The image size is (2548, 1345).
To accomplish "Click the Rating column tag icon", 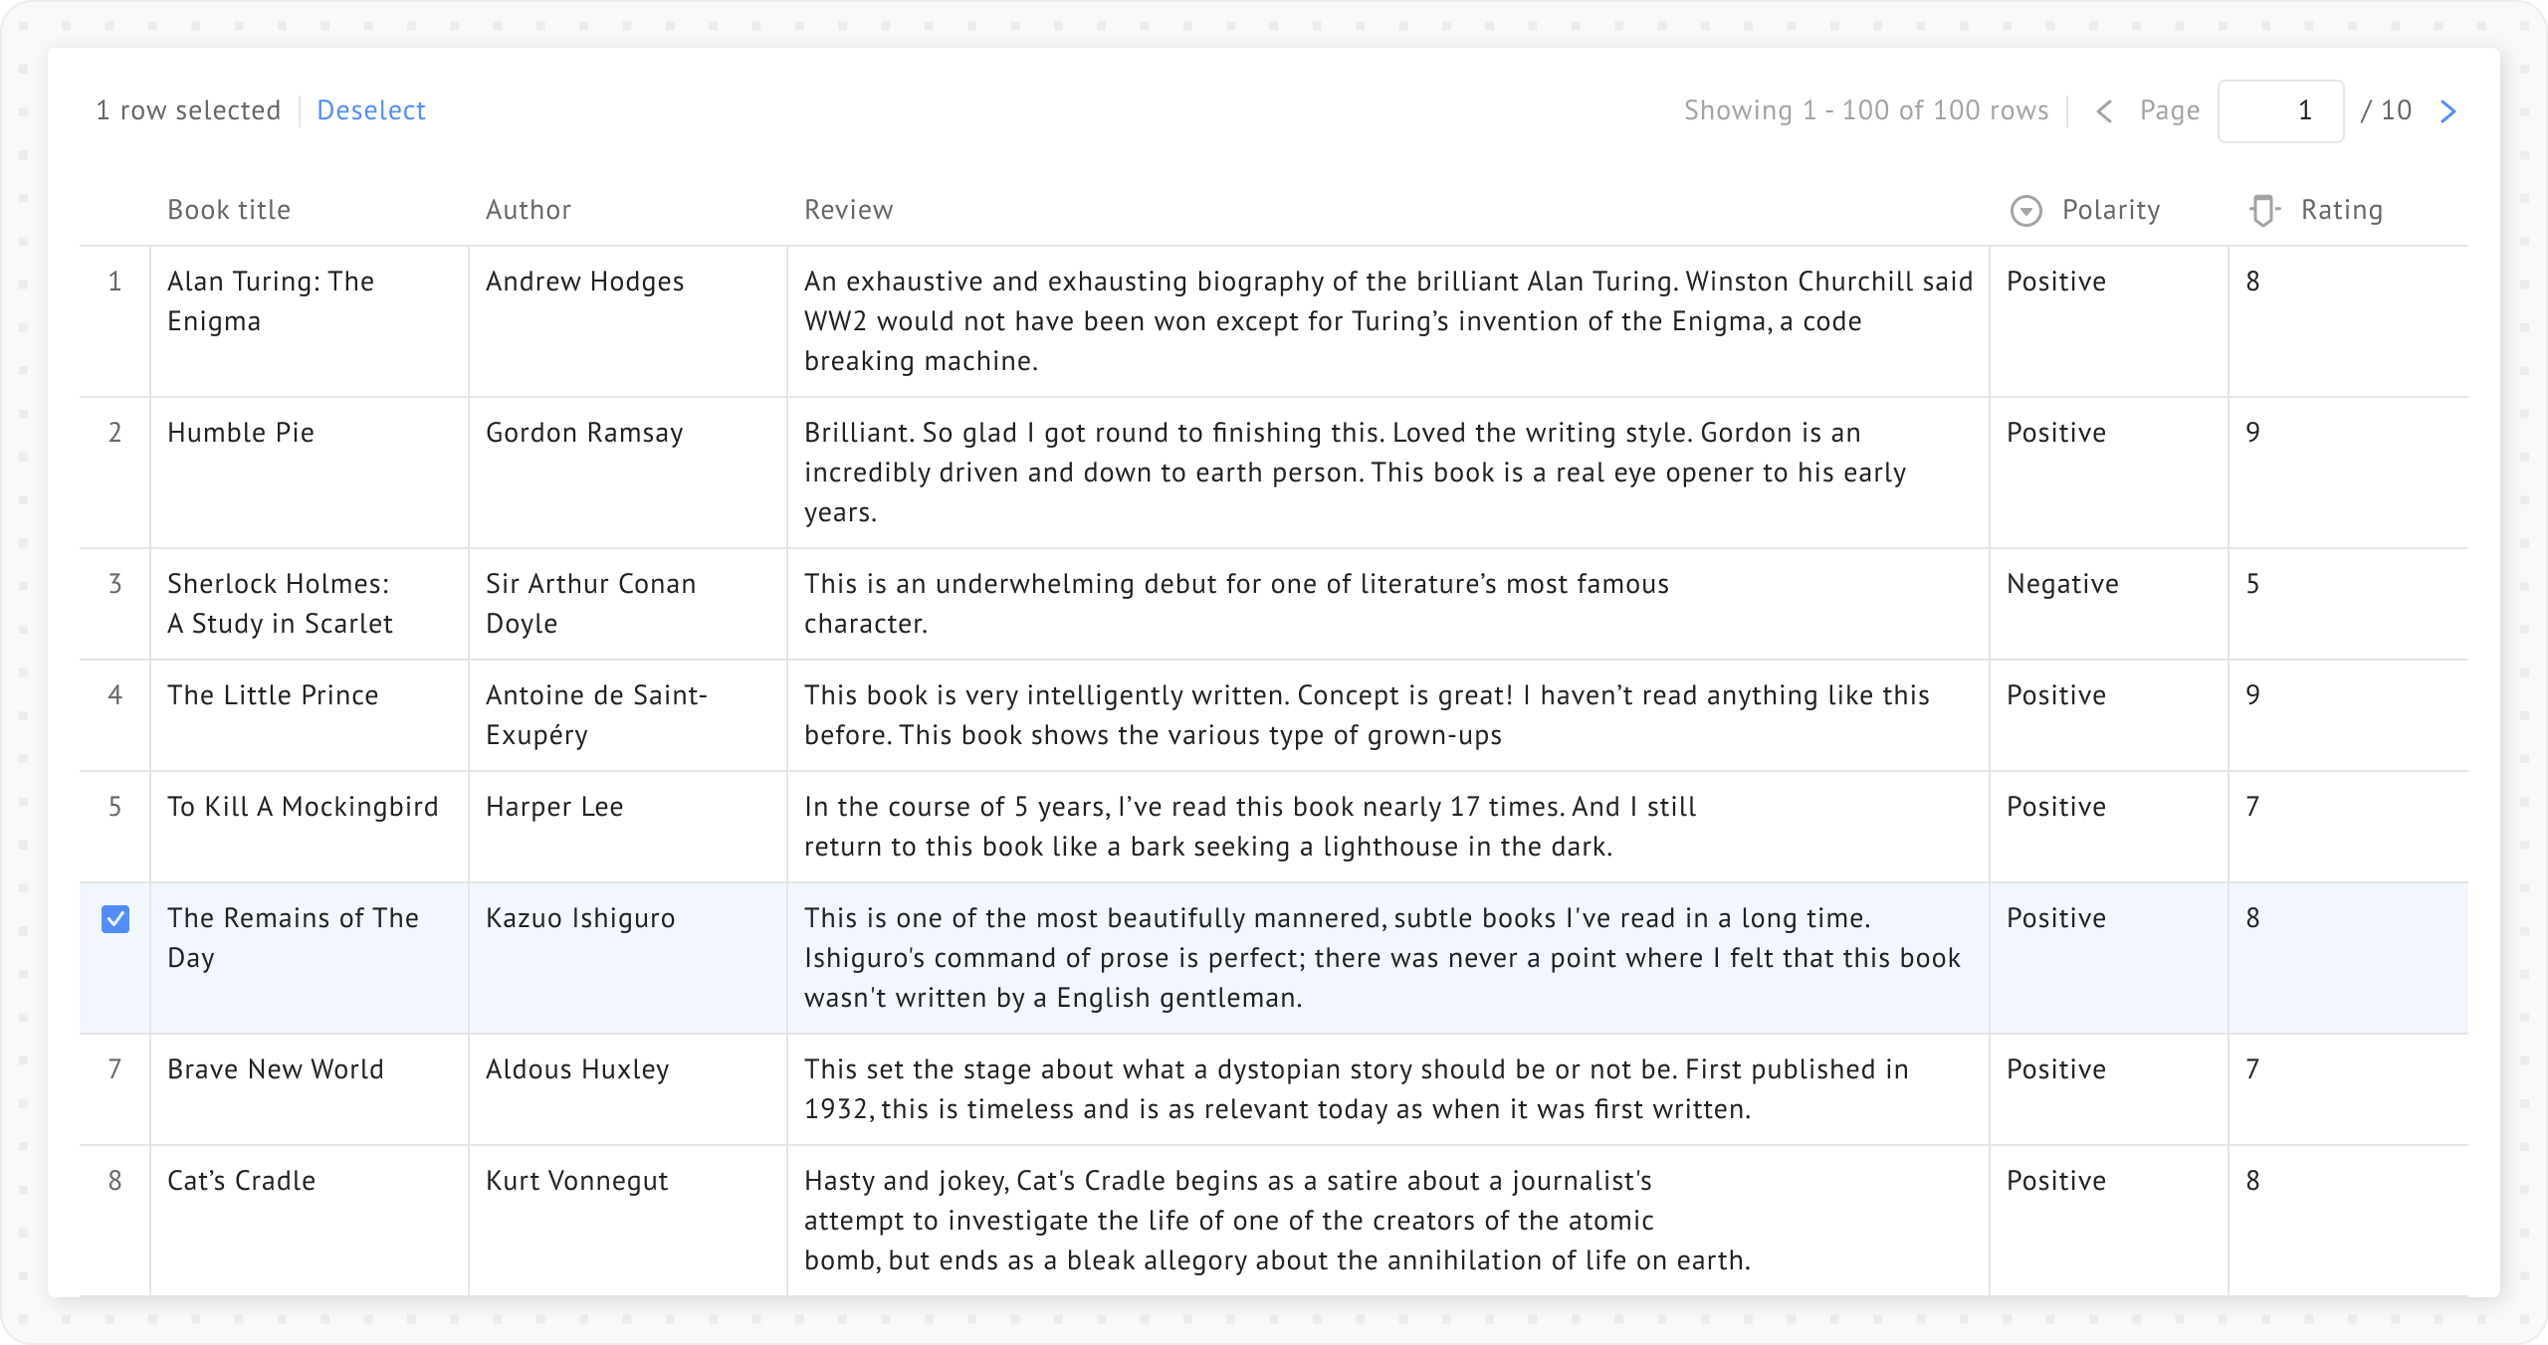I will [x=2263, y=211].
